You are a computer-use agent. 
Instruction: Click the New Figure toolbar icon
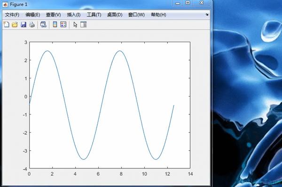coord(7,24)
